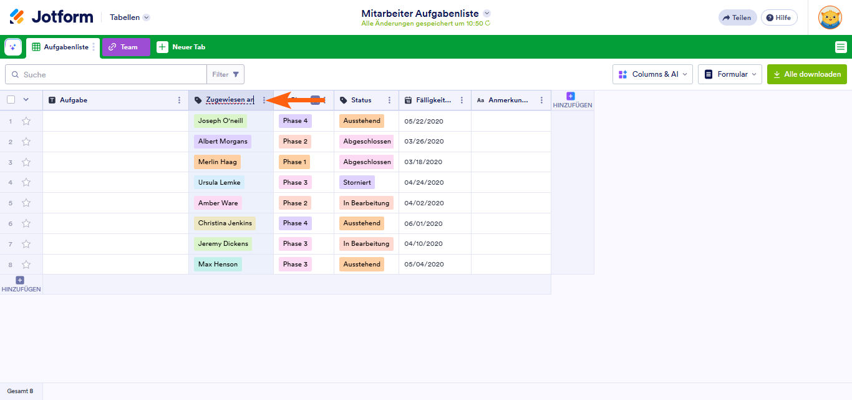Open the Formular dropdown

(x=730, y=74)
